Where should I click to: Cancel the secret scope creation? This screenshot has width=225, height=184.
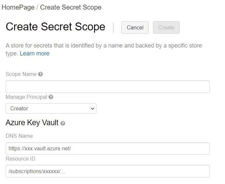coord(135,27)
